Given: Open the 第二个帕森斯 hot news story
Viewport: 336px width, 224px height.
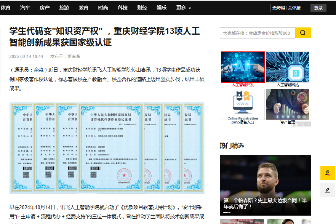Looking at the screenshot, I should coord(265,203).
